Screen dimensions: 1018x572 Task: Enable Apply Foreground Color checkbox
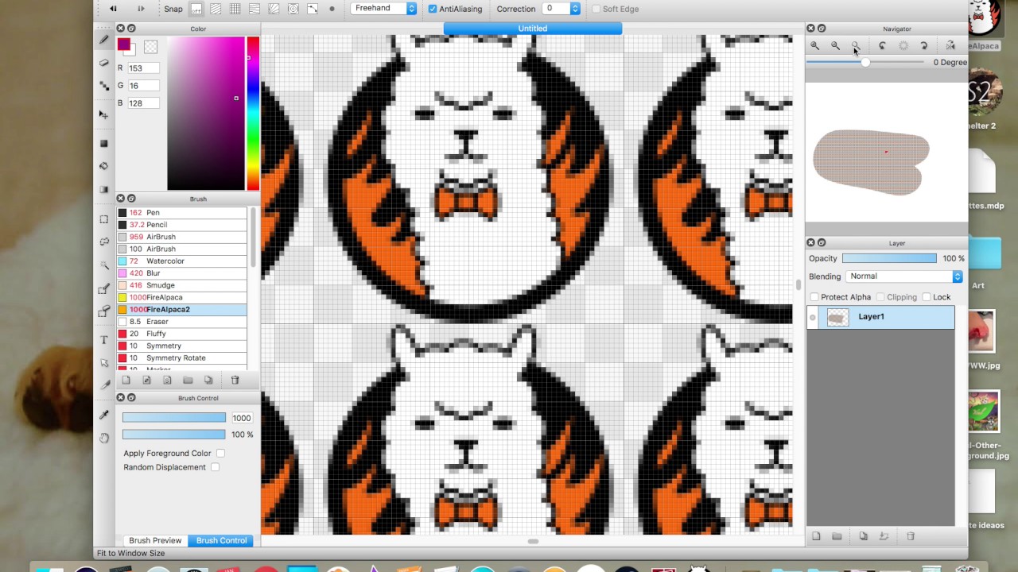coord(220,453)
